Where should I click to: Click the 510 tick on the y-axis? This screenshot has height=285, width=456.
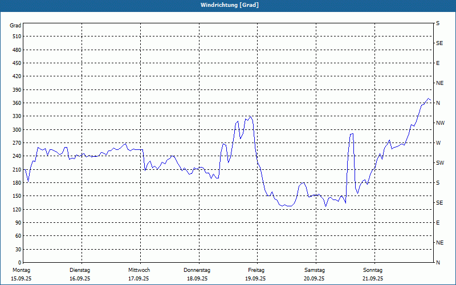pyautogui.click(x=15, y=36)
